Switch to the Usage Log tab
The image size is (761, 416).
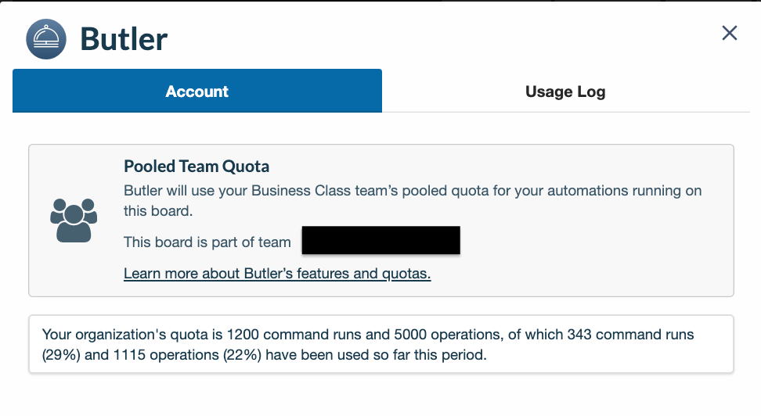565,91
